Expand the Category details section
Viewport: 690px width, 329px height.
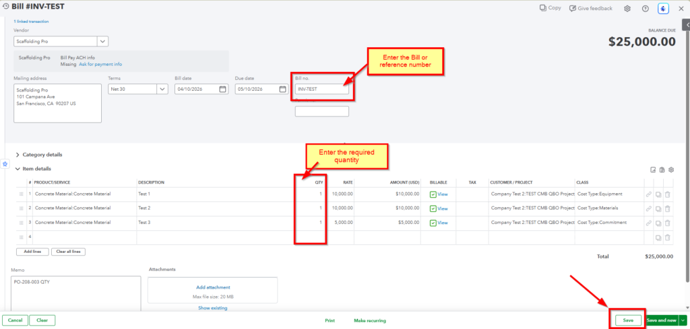(18, 155)
